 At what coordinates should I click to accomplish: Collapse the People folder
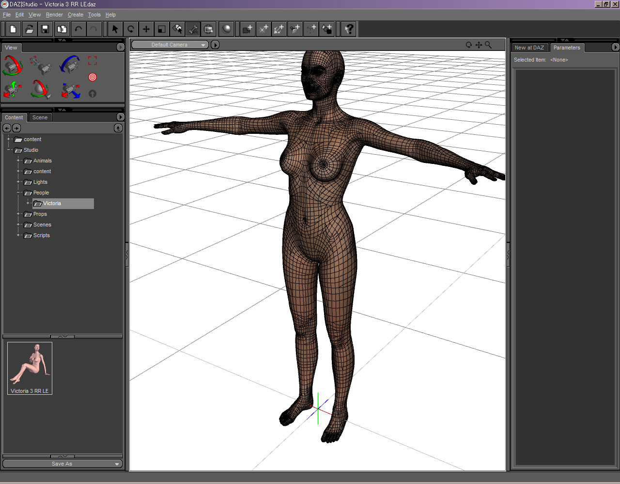point(18,193)
